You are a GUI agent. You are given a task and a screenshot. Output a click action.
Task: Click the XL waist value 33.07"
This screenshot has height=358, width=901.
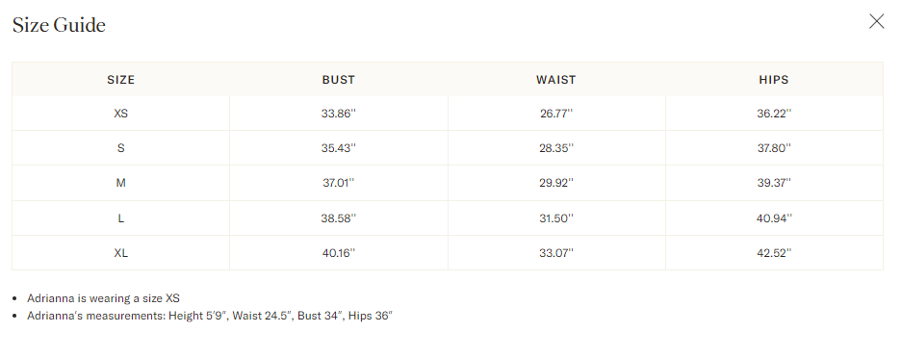click(x=556, y=253)
